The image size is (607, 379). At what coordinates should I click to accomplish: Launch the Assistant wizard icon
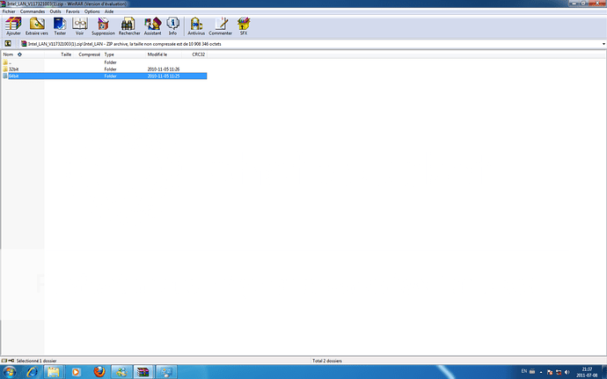(x=153, y=26)
